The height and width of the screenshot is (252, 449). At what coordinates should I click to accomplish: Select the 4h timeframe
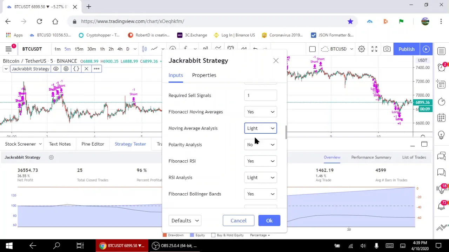point(120,49)
